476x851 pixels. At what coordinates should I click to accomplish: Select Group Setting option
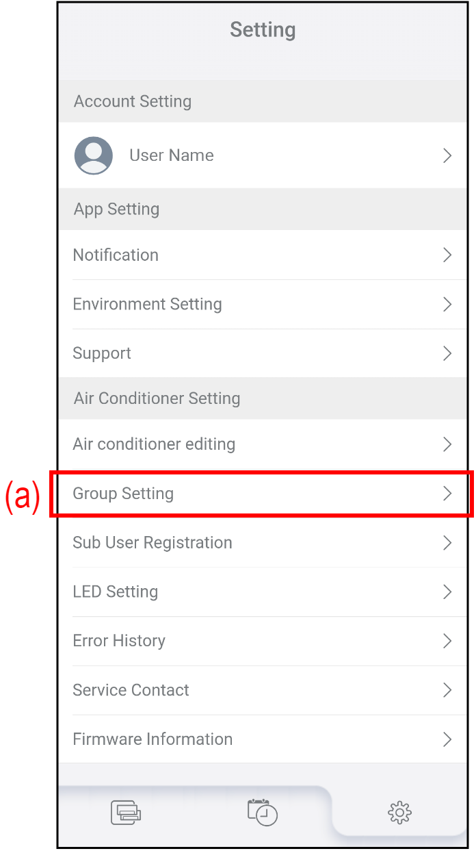pos(123,494)
